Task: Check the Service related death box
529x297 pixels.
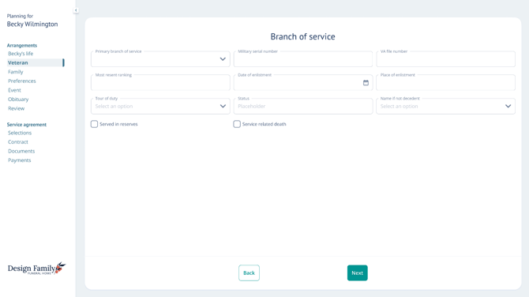Action: point(237,124)
